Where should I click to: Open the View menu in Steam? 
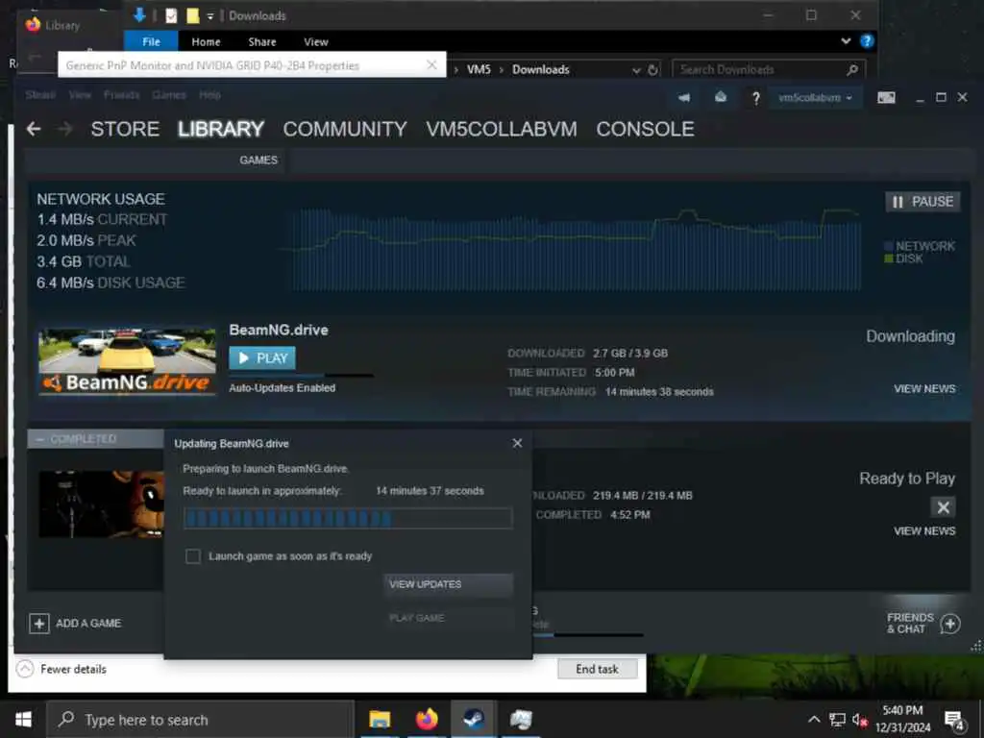click(80, 95)
